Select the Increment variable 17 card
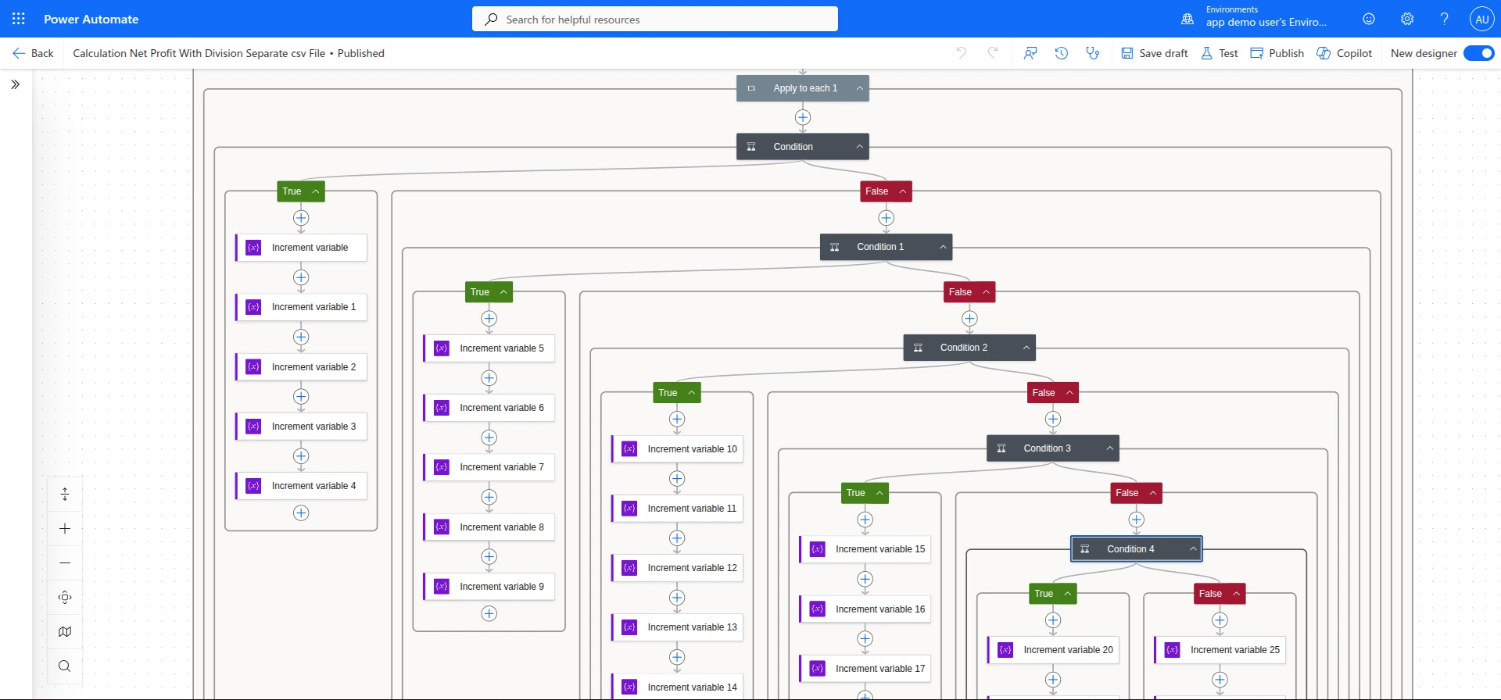This screenshot has width=1501, height=700. [x=865, y=669]
